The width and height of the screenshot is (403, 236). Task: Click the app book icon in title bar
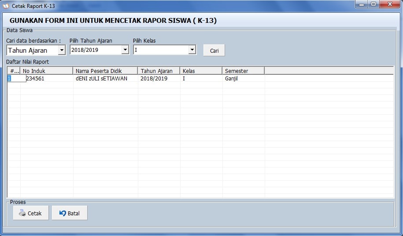(6, 6)
